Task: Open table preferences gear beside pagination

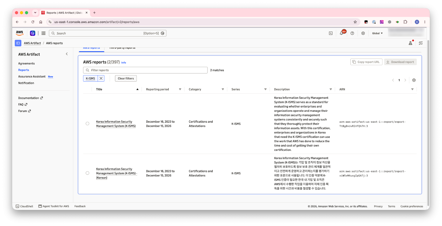Action: 414,80
